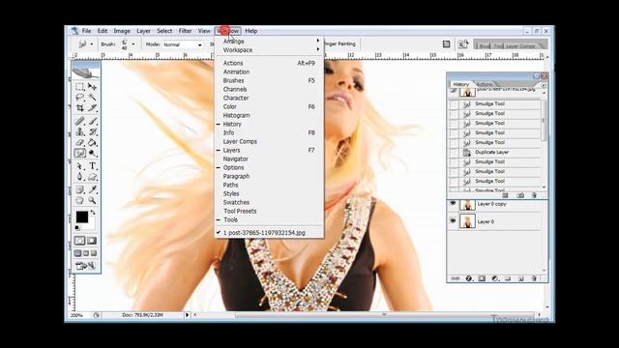Viewport: 619px width, 348px height.
Task: Open Layer Comps tab in palette well
Action: tap(520, 45)
